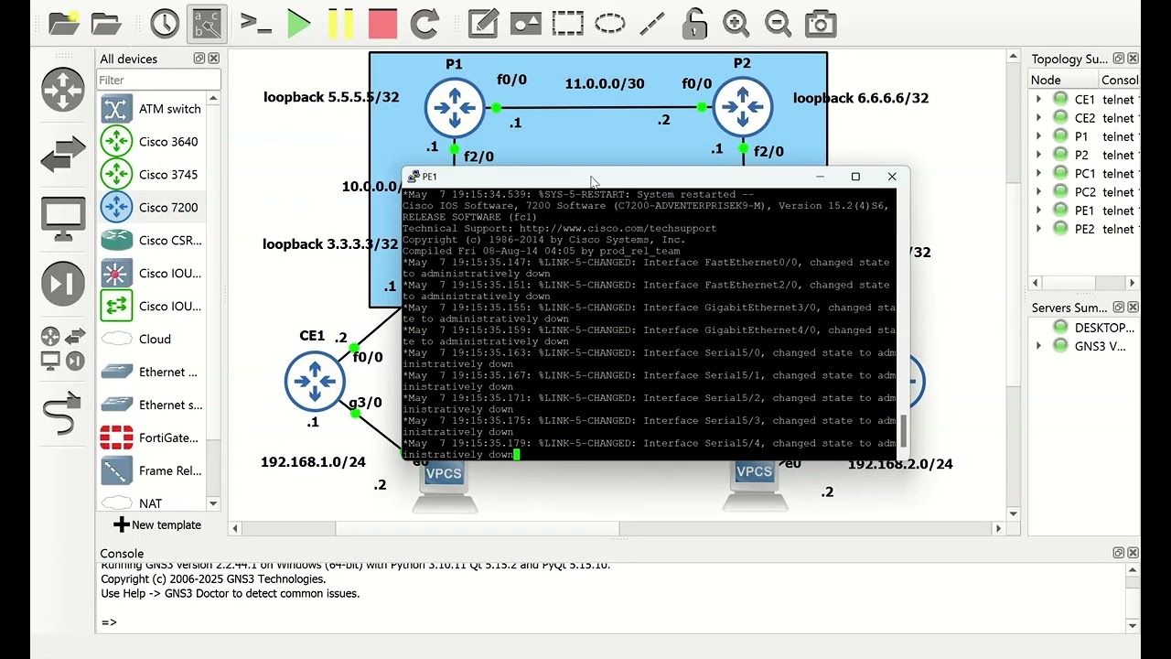Browse end devices monitor sidebar icon
This screenshot has width=1171, height=659.
[x=63, y=220]
